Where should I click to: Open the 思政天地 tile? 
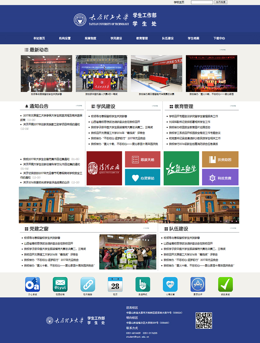click(x=143, y=160)
